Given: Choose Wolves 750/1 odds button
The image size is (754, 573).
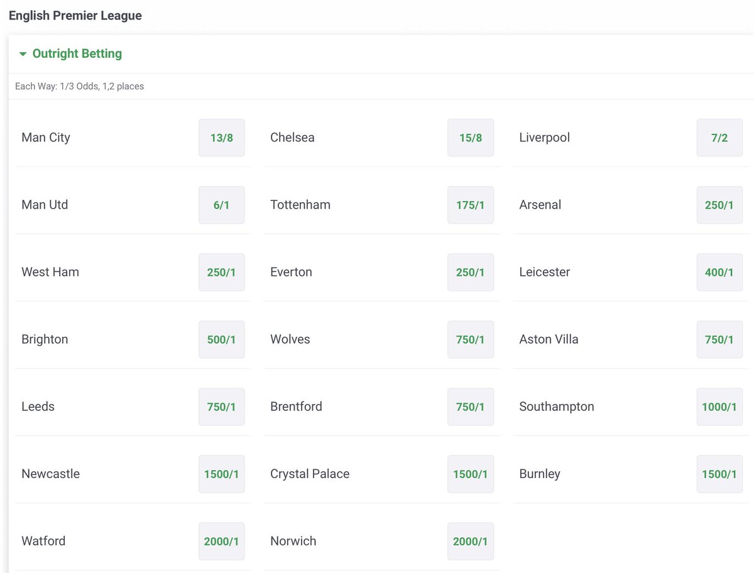Looking at the screenshot, I should pyautogui.click(x=470, y=339).
